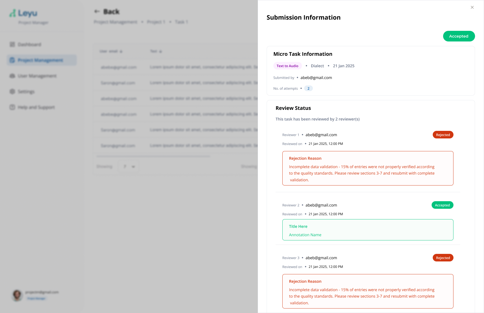484x313 pixels.
Task: Open the Project 1 breadcrumb link
Action: click(x=156, y=22)
